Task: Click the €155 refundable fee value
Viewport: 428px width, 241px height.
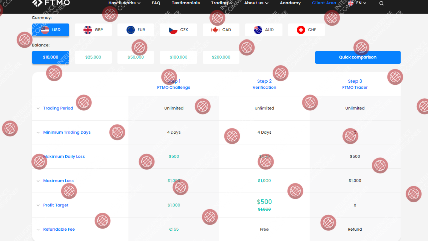Action: 174,229
